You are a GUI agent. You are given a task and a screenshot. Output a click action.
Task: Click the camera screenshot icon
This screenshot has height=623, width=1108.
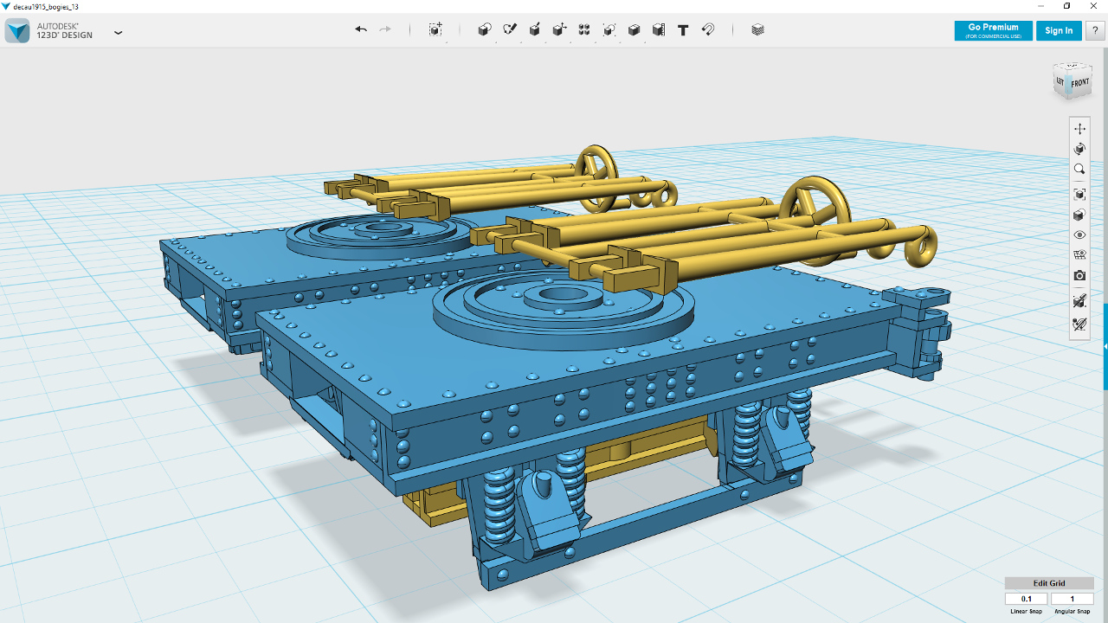point(1079,276)
